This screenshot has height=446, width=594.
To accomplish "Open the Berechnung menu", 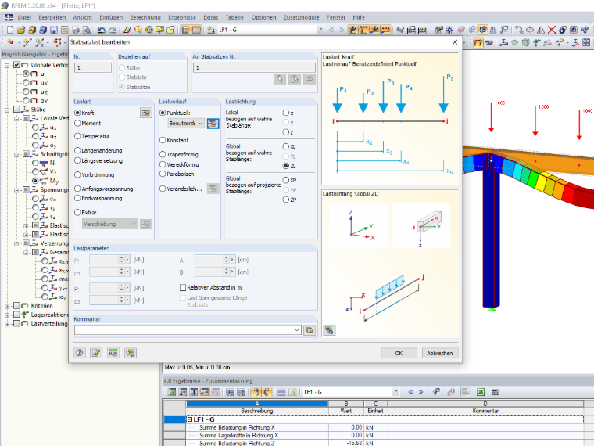I will click(145, 17).
